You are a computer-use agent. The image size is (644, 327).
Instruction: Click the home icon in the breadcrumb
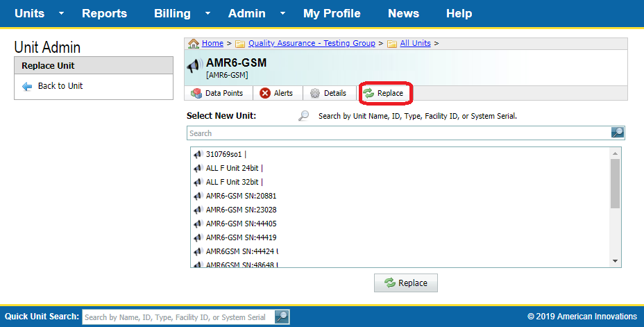[x=194, y=43]
